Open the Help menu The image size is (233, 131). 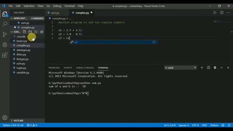[x=80, y=6]
